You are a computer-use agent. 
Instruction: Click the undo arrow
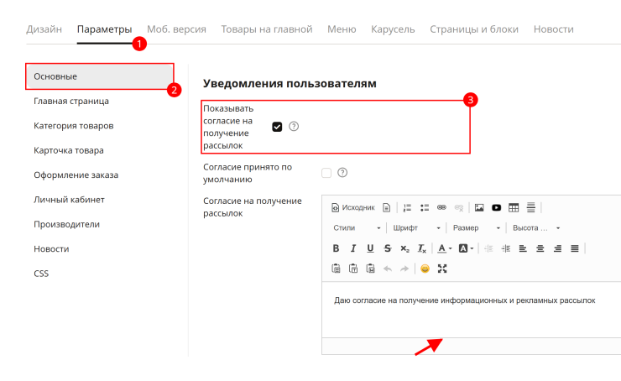click(388, 269)
